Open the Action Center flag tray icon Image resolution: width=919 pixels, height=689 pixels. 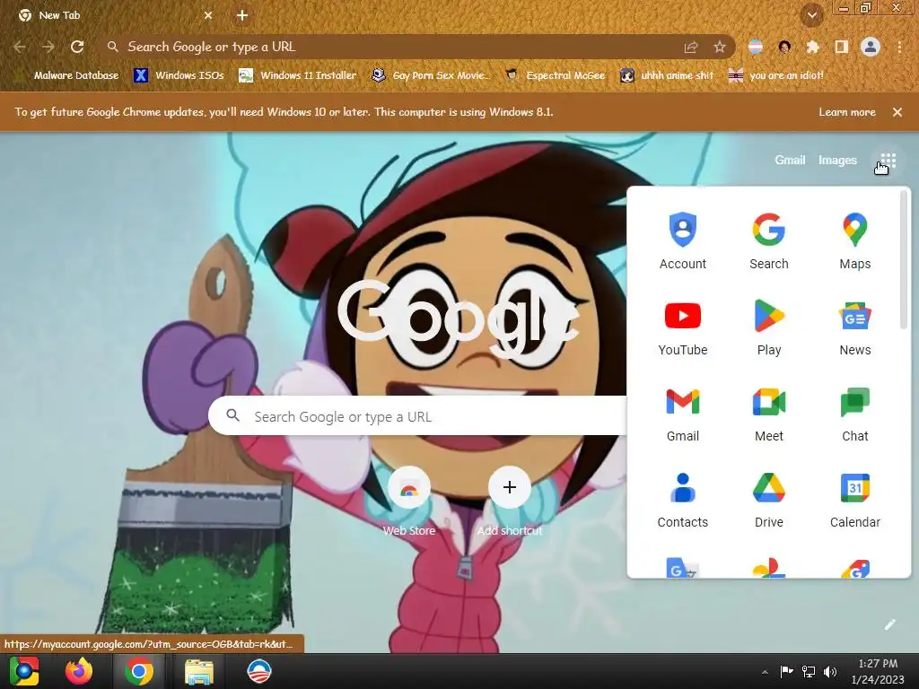[786, 671]
